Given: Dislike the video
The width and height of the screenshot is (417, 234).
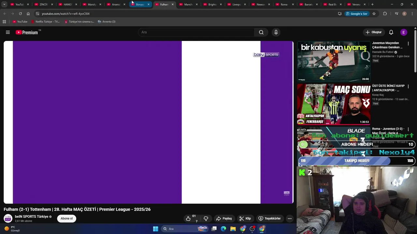Looking at the screenshot, I should click(x=206, y=218).
